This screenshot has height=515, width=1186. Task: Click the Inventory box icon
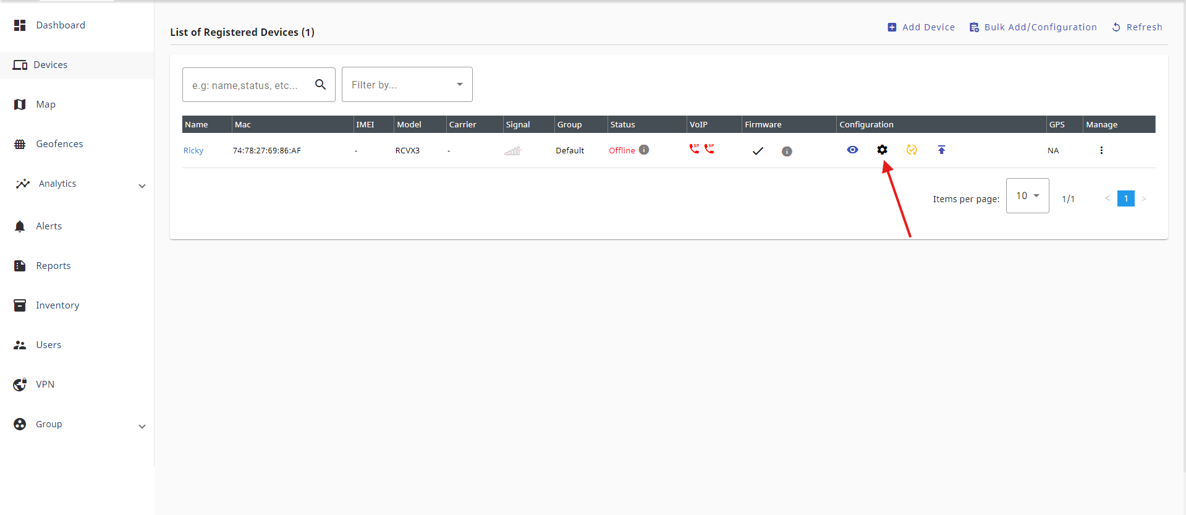pos(20,305)
